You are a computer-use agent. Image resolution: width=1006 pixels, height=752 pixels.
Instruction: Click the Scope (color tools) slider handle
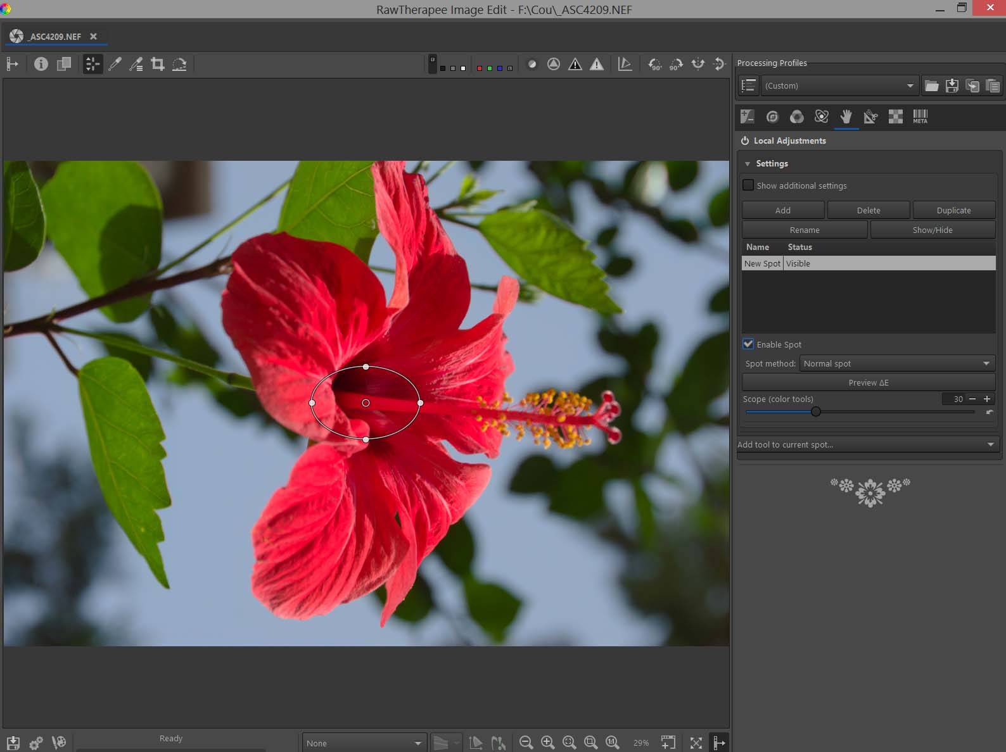coord(816,412)
